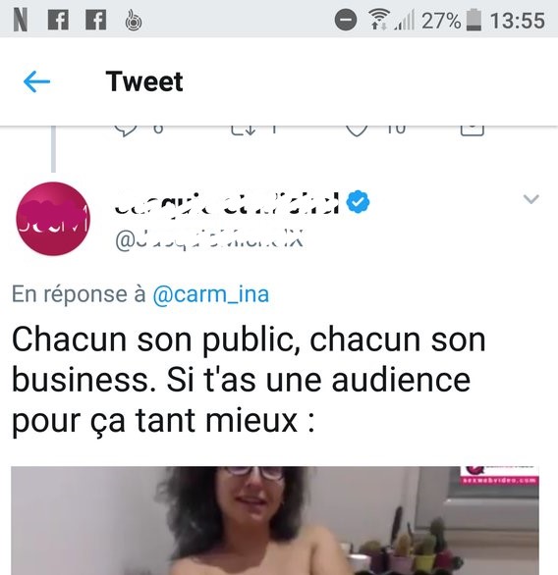Image resolution: width=558 pixels, height=575 pixels.
Task: Tap the retweet icon
Action: (x=244, y=131)
